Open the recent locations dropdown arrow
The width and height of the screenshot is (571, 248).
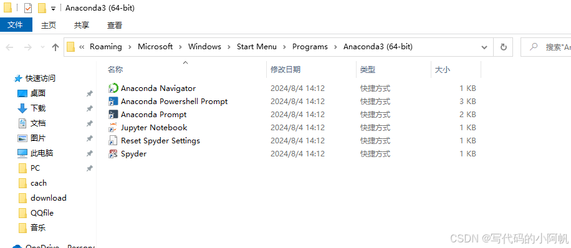42,47
